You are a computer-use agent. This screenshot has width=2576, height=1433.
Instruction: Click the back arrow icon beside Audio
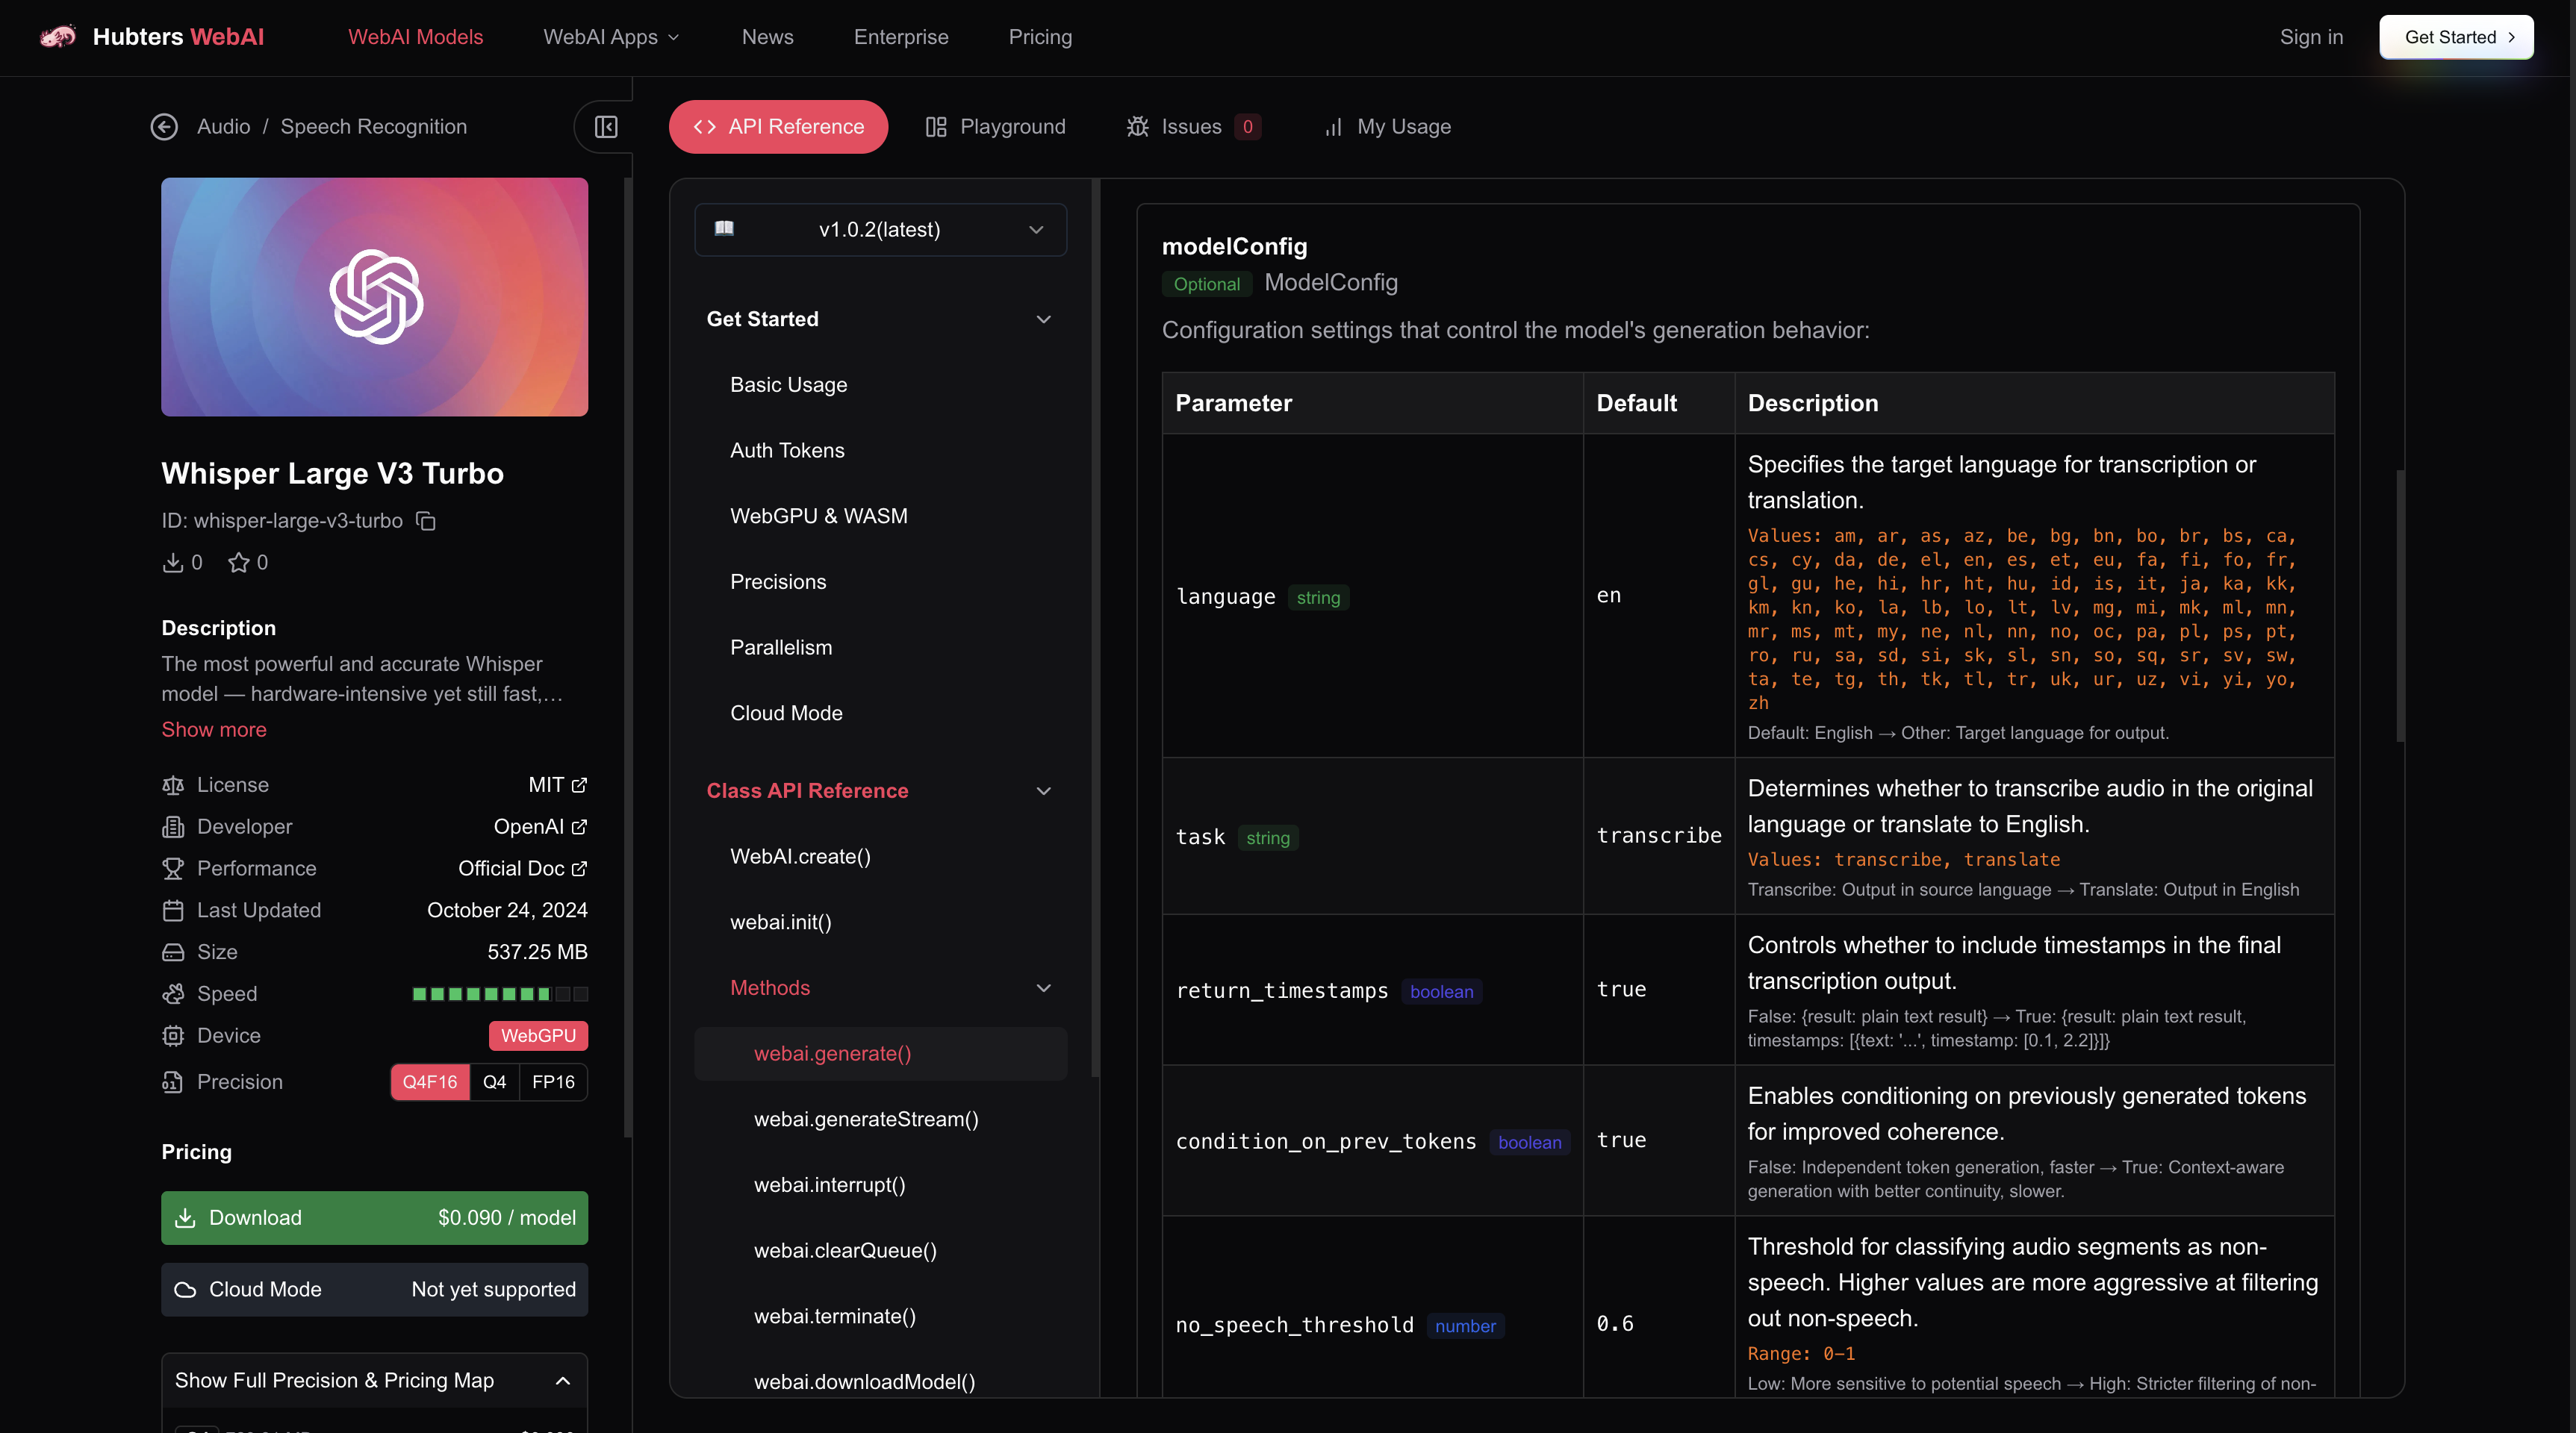[164, 127]
